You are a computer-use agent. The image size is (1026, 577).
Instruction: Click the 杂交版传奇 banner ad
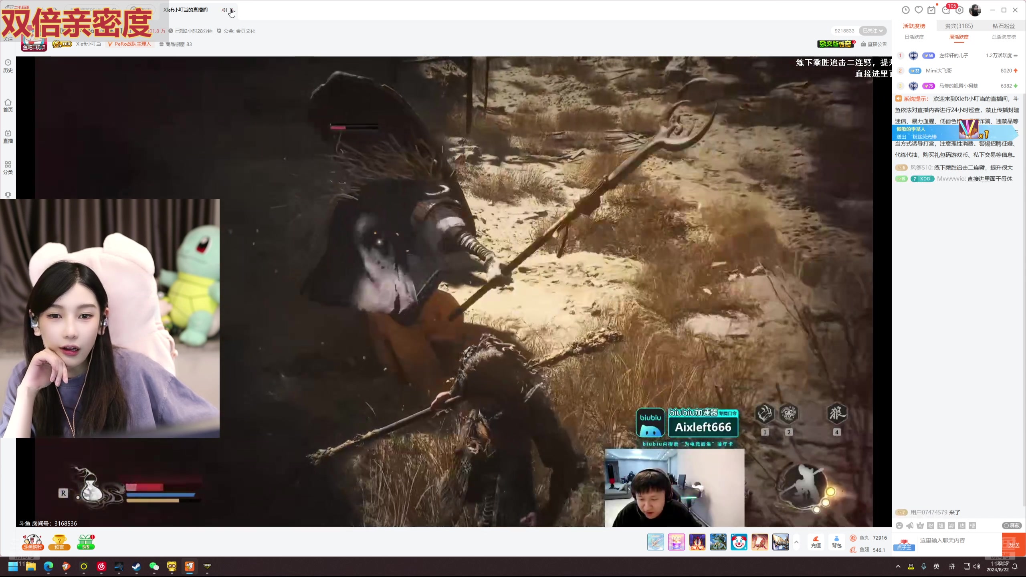[835, 44]
